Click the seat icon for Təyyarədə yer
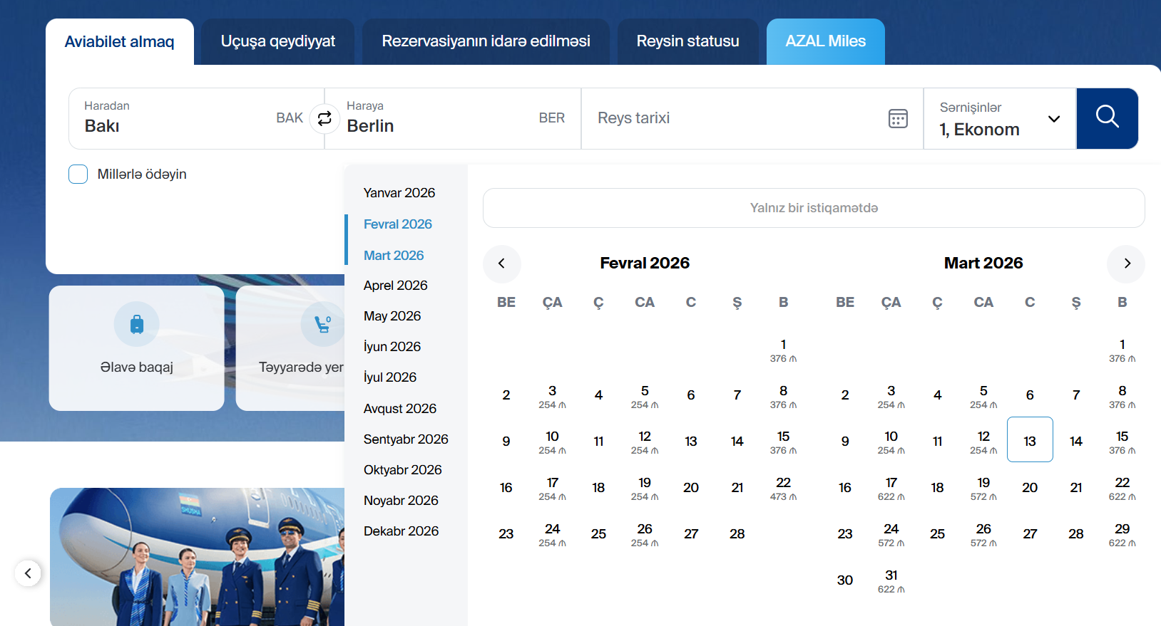1161x626 pixels. (x=322, y=324)
